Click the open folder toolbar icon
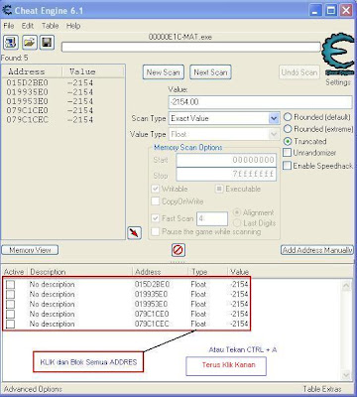 coord(30,43)
